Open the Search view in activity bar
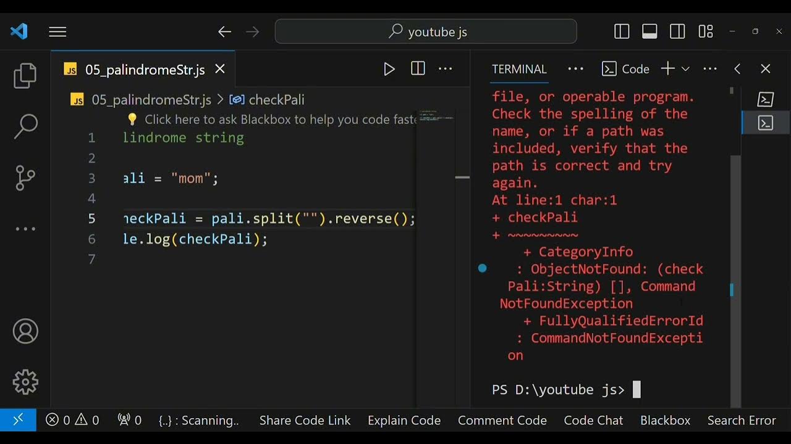 pyautogui.click(x=25, y=126)
